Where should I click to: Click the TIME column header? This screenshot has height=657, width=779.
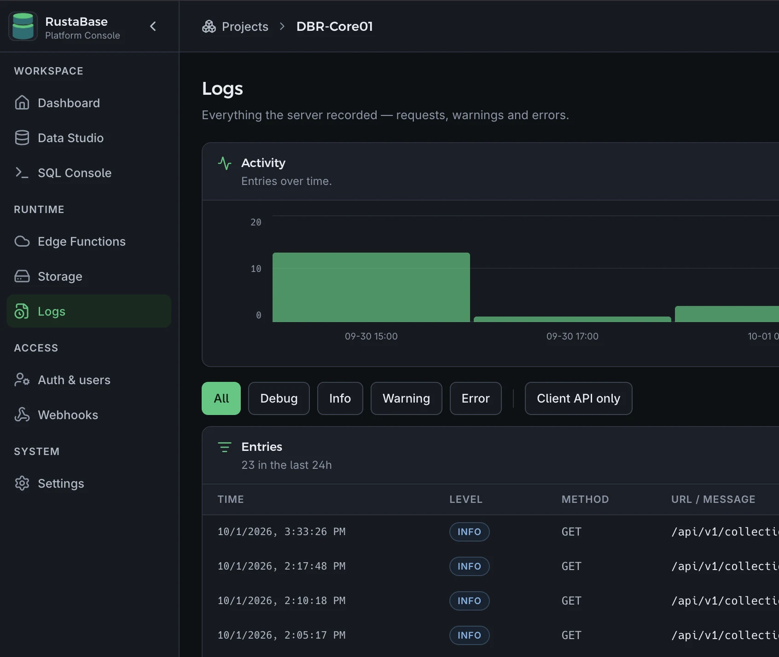click(231, 499)
